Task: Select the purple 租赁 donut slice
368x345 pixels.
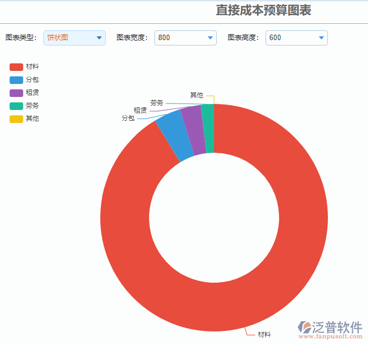Action: tap(194, 130)
